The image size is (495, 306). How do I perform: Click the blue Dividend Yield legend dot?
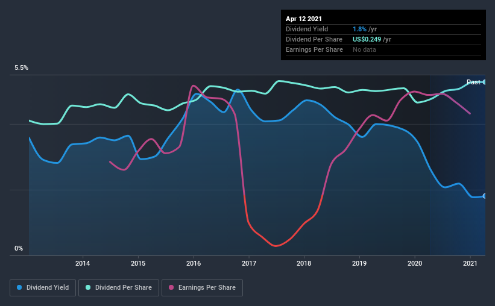pyautogui.click(x=19, y=287)
